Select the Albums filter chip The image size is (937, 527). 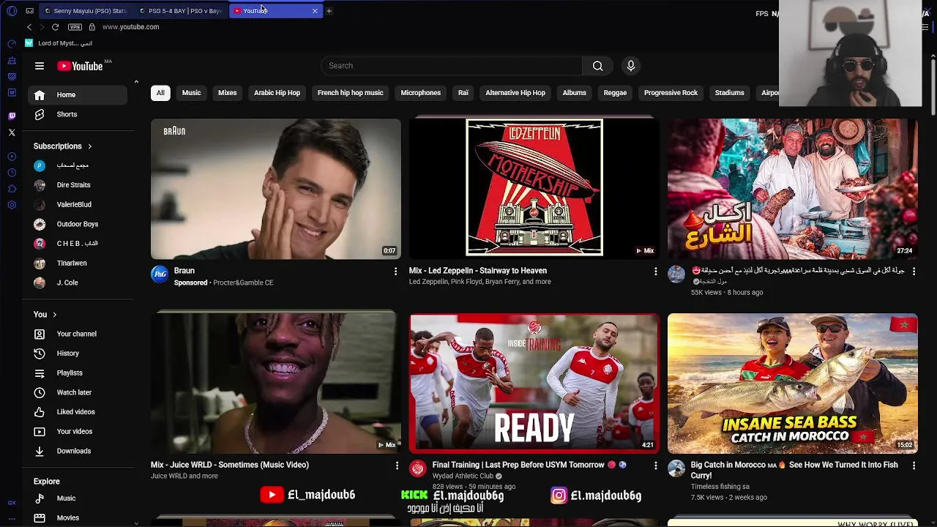coord(574,93)
